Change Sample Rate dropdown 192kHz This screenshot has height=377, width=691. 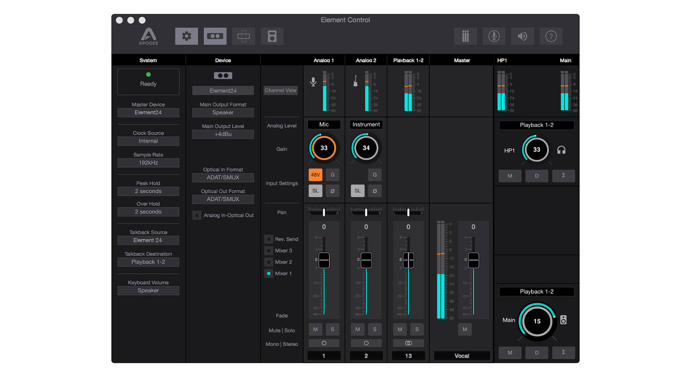click(x=148, y=163)
